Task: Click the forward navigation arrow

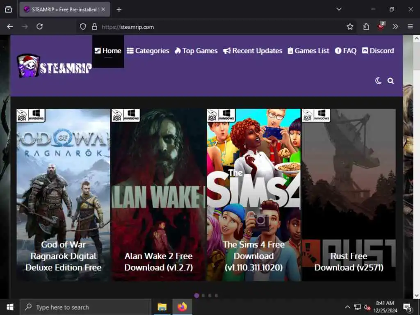Action: click(25, 27)
